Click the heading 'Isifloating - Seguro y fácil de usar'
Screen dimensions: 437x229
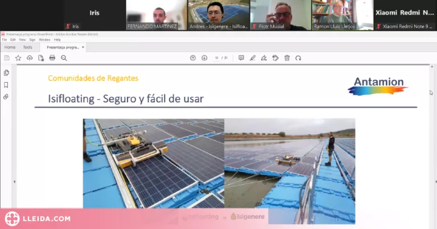(x=126, y=99)
